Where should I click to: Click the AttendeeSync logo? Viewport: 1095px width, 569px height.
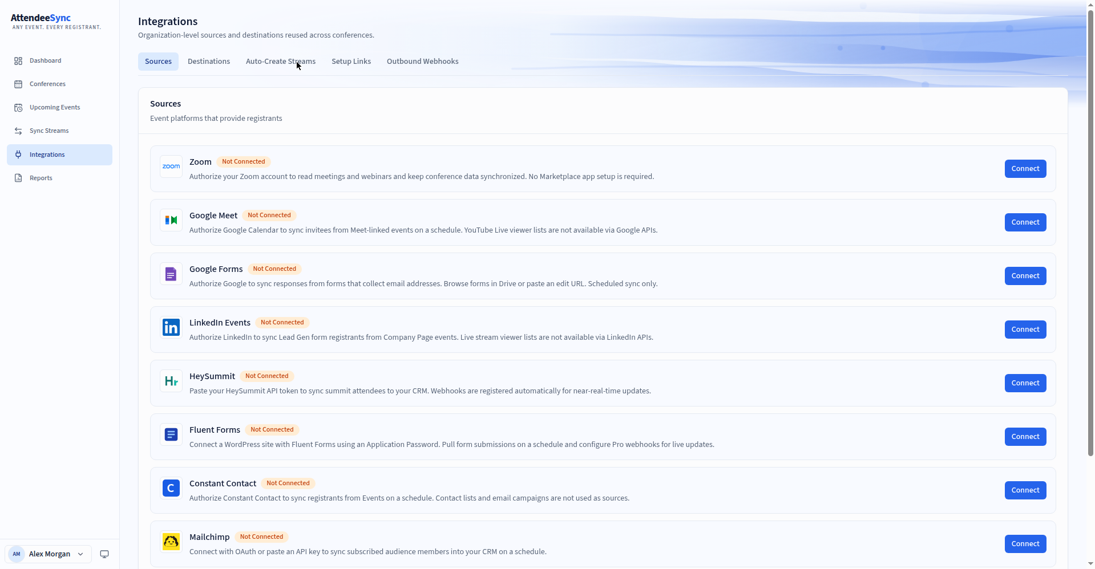(x=56, y=22)
